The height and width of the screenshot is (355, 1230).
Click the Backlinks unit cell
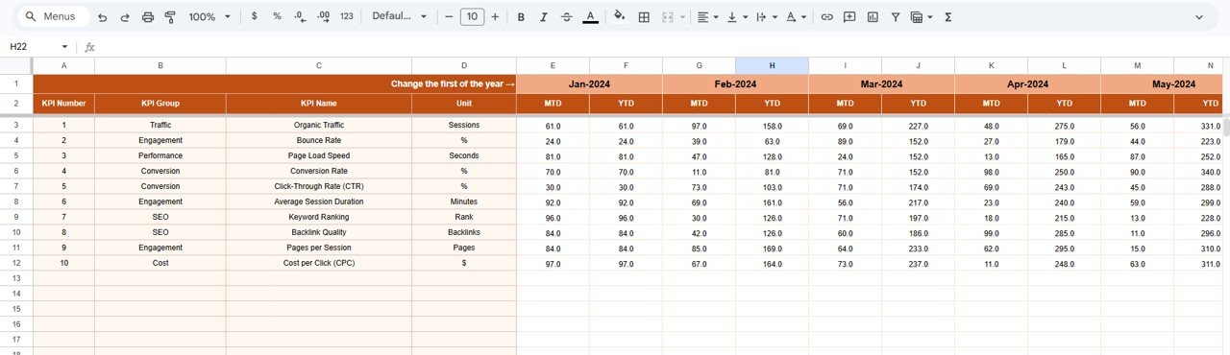point(464,232)
